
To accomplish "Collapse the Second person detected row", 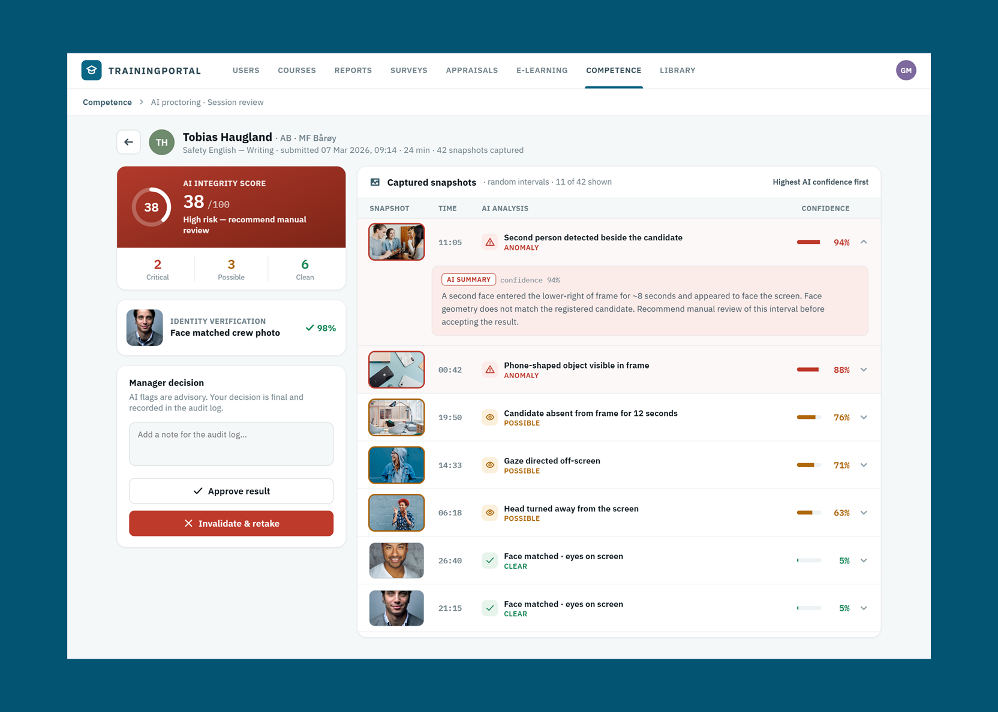I will (x=864, y=242).
